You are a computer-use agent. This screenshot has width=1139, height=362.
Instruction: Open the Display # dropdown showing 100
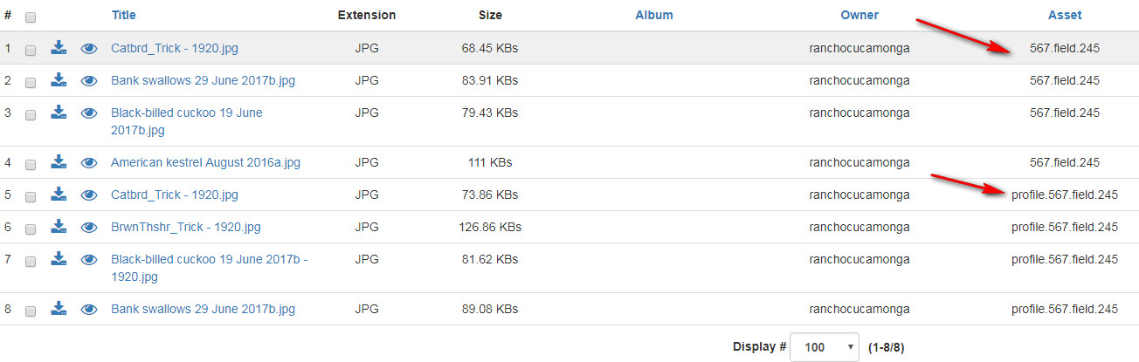(824, 347)
